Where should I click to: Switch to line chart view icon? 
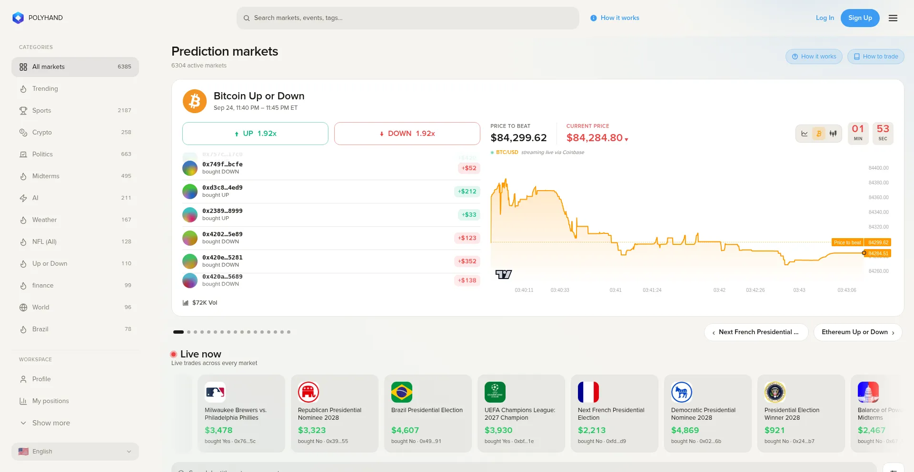805,134
